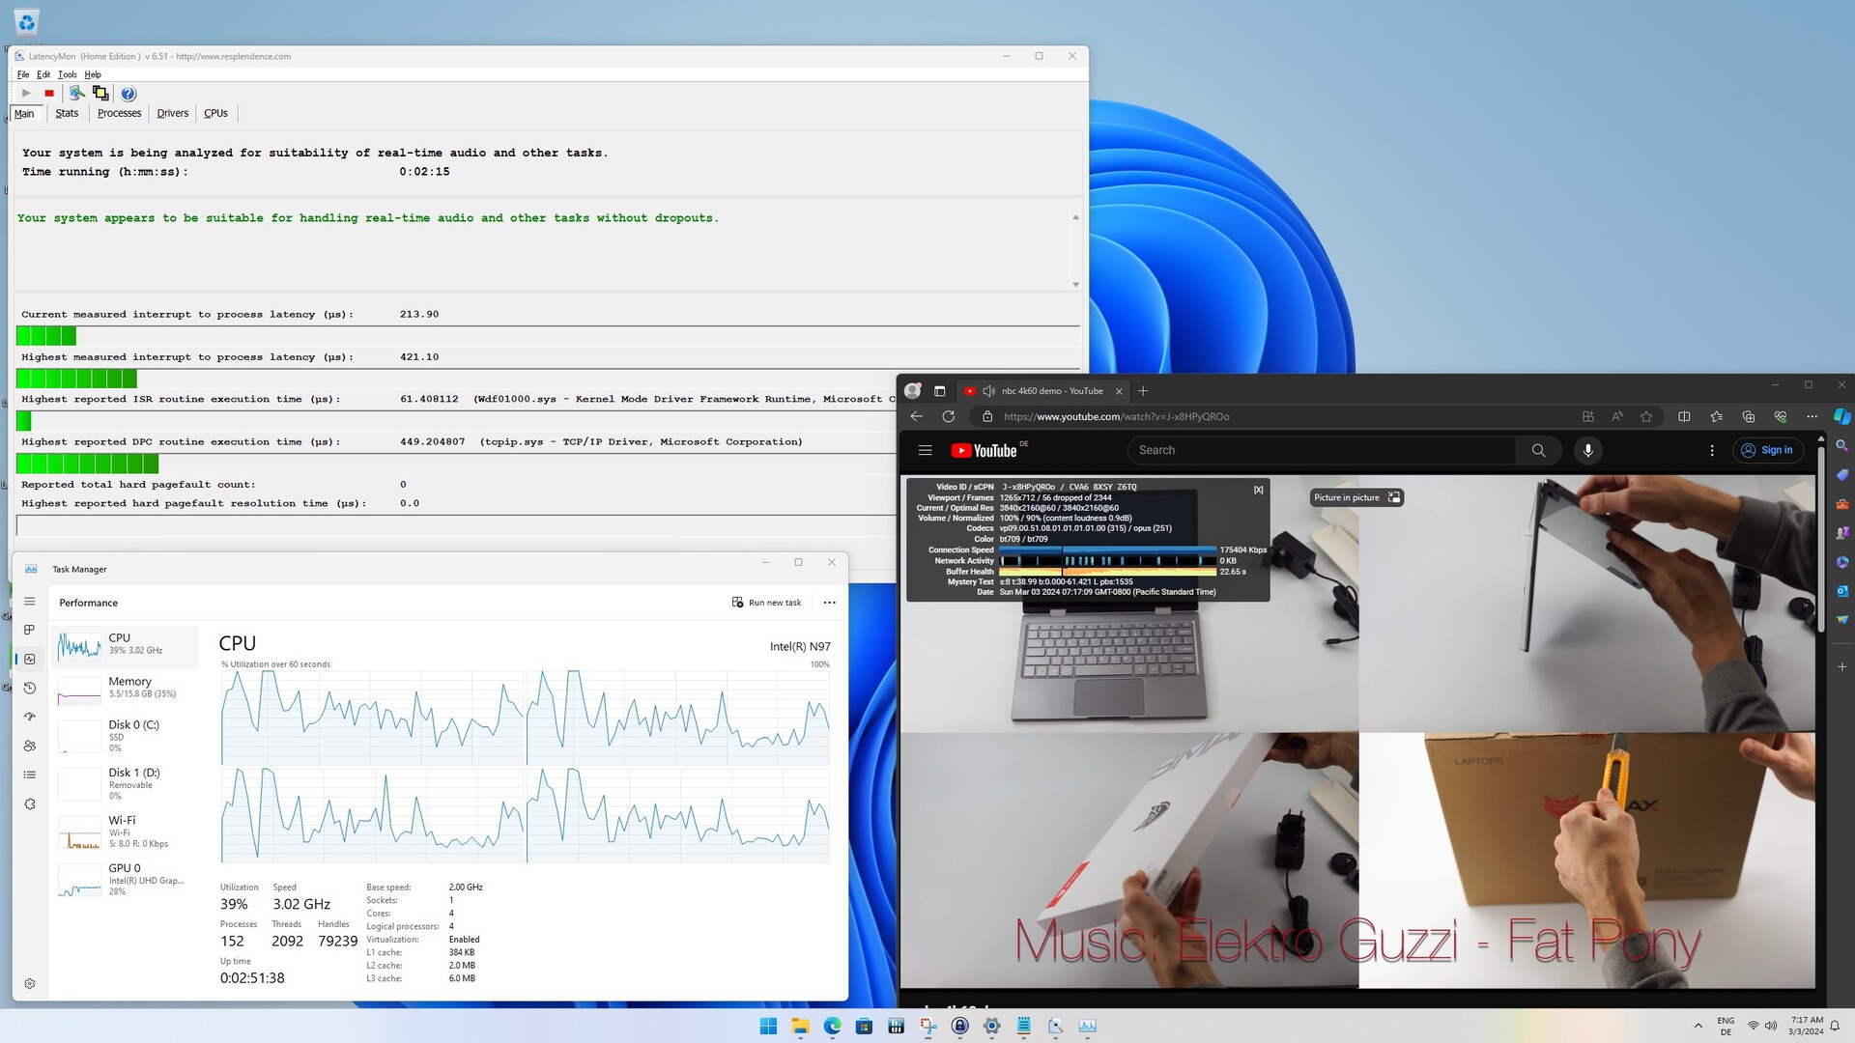Screen dimensions: 1855x1043
Task: Open Task Manager Users page icon
Action: (30, 746)
